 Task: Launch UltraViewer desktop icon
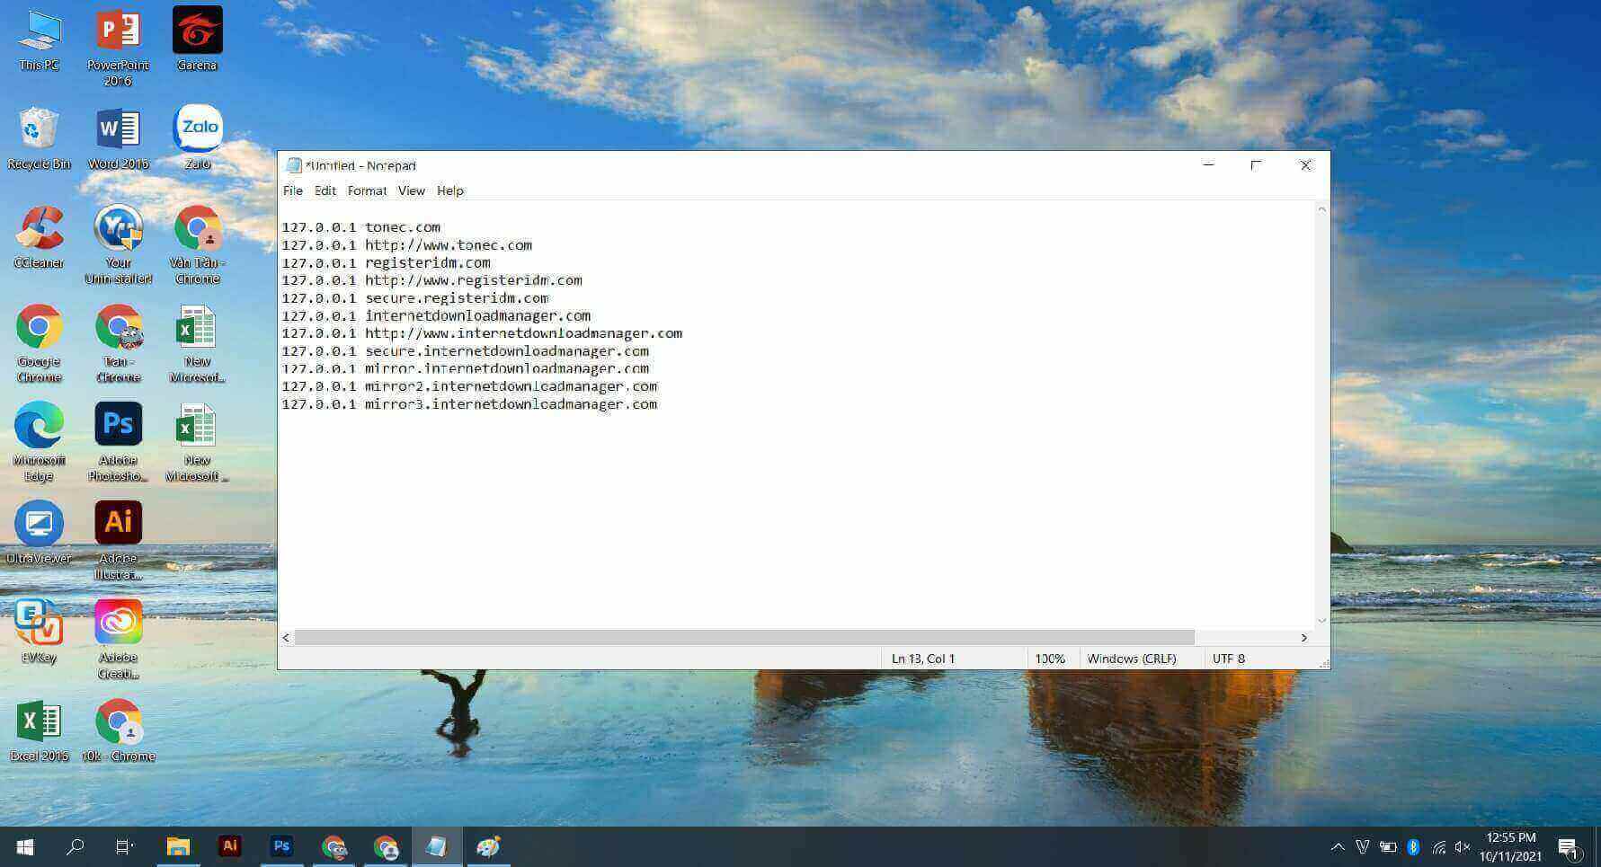(x=39, y=534)
